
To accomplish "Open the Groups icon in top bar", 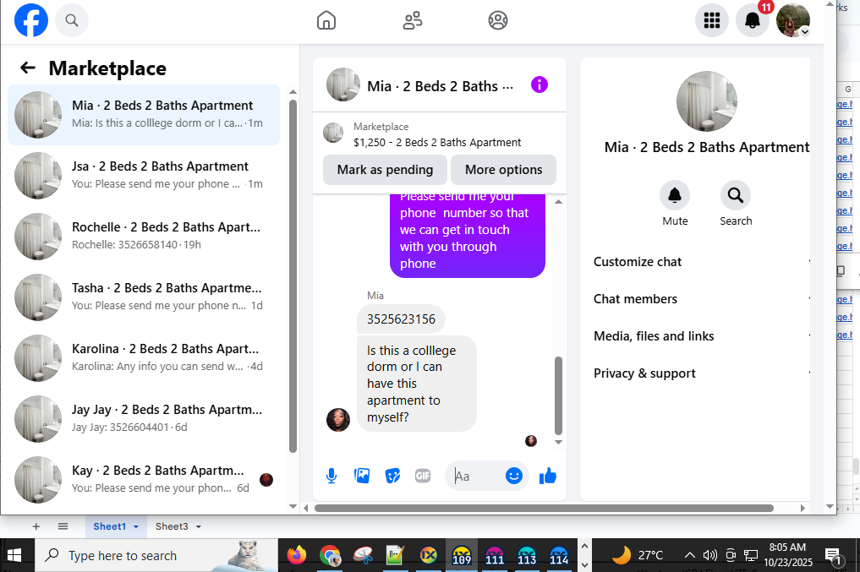I will point(498,21).
